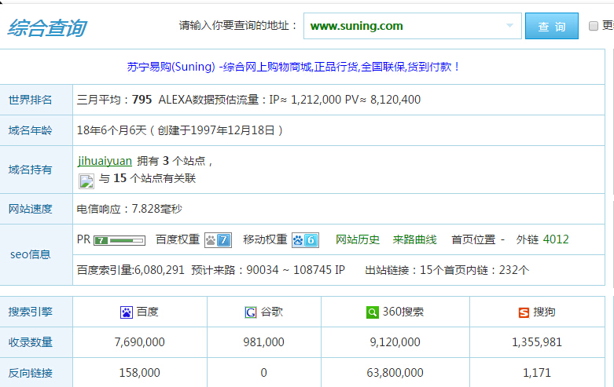The image size is (614, 387).
Task: Click the Google backlink count 0
Action: (x=263, y=373)
